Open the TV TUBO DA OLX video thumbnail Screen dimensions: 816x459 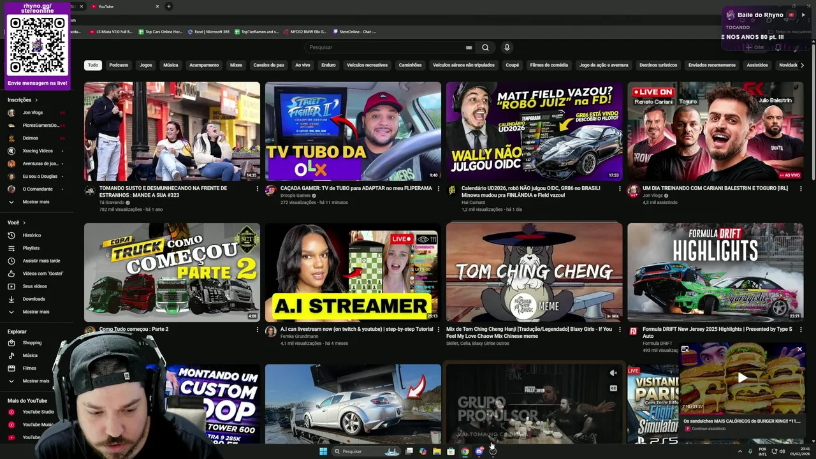click(x=353, y=131)
